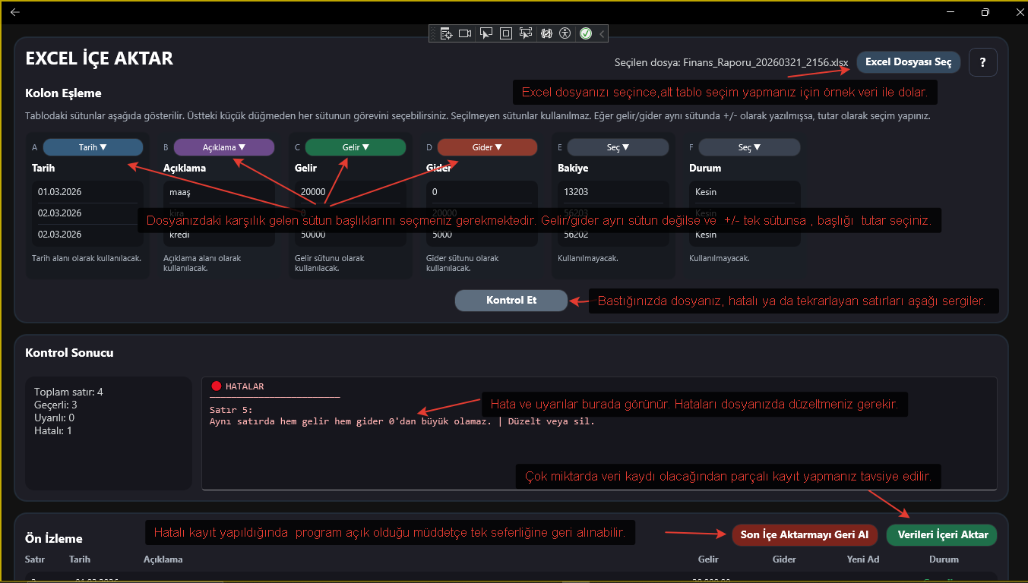Click the video camera icon in debug toolbar

click(466, 33)
